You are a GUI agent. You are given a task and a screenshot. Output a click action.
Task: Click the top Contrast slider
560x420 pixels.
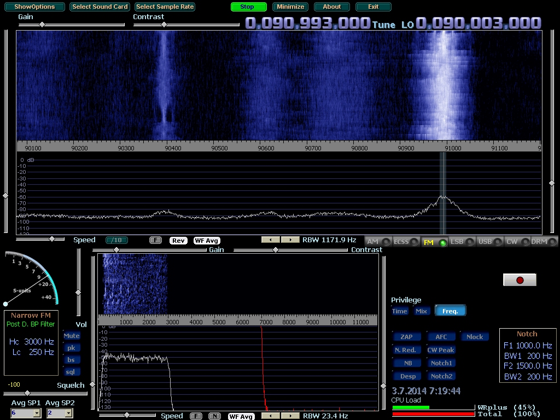186,25
